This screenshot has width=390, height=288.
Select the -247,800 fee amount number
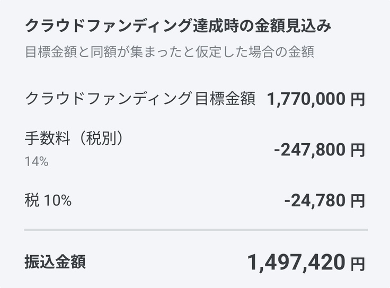pyautogui.click(x=309, y=151)
